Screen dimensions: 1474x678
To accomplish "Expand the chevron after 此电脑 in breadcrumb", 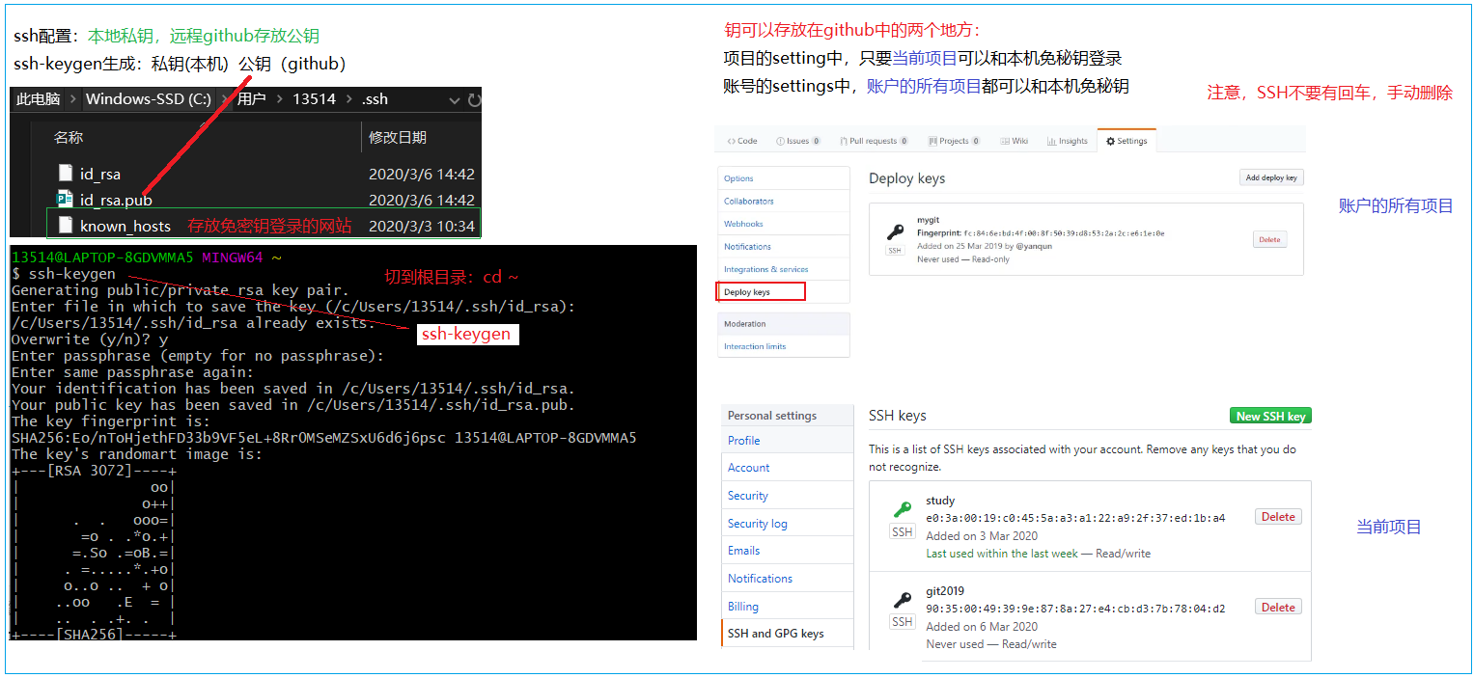I will (x=71, y=99).
